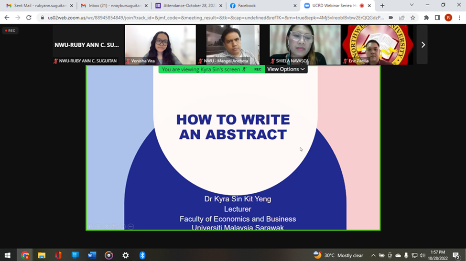Bookmark this page with star icon
Viewport: 466px width, 261px height.
(x=412, y=18)
